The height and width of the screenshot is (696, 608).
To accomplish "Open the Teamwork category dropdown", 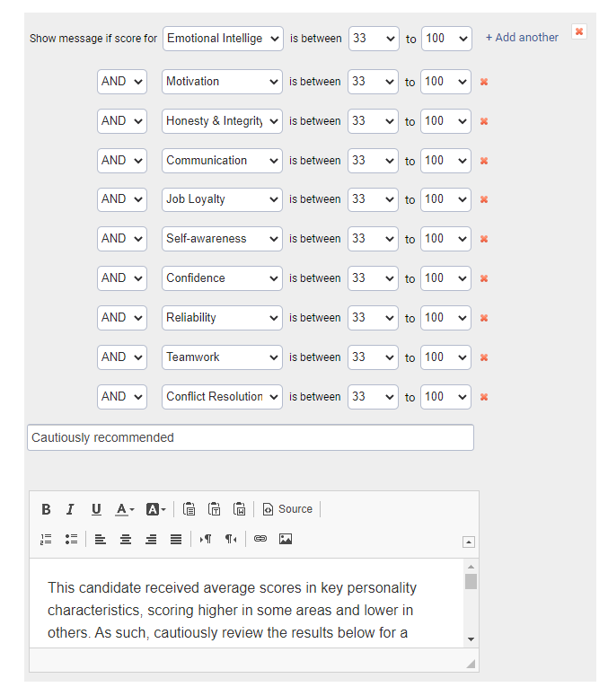I will coord(222,357).
